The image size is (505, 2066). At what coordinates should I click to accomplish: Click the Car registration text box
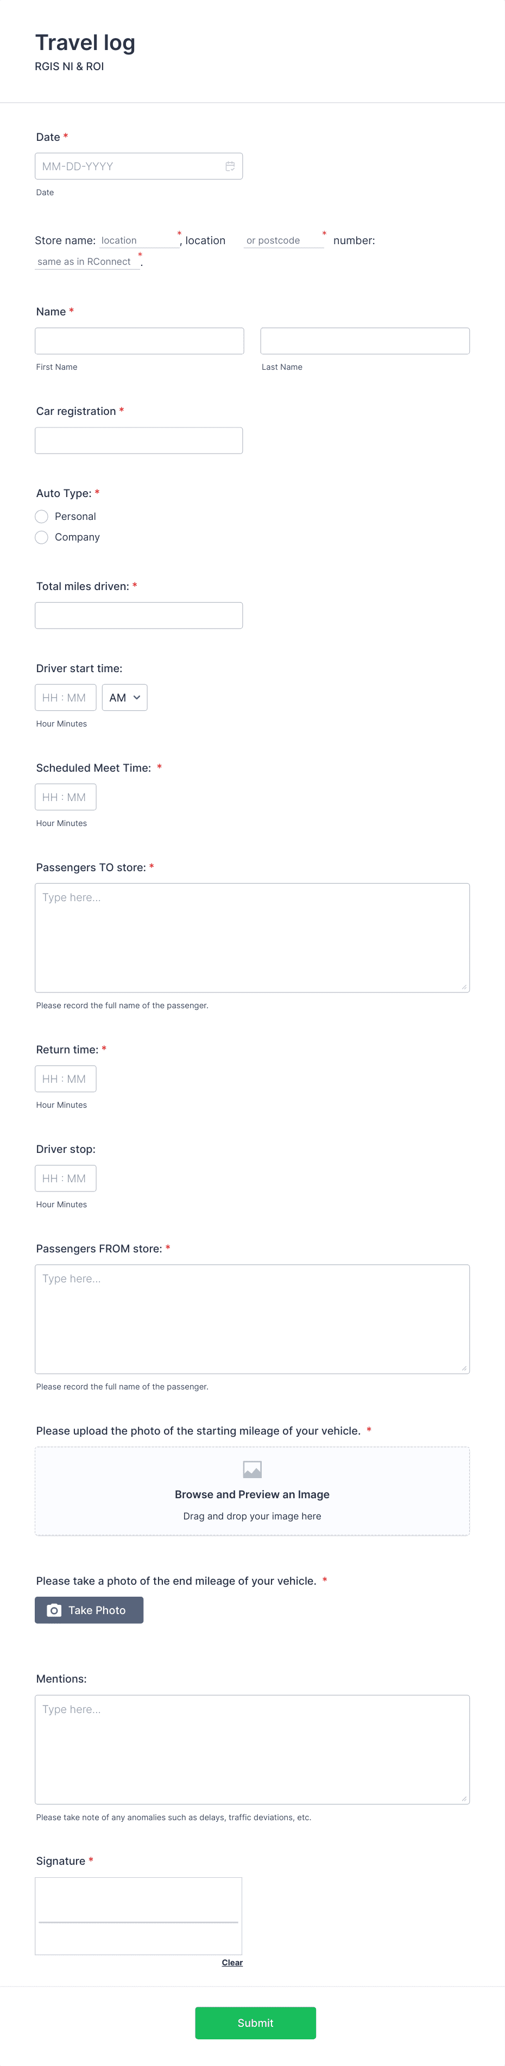click(x=138, y=441)
